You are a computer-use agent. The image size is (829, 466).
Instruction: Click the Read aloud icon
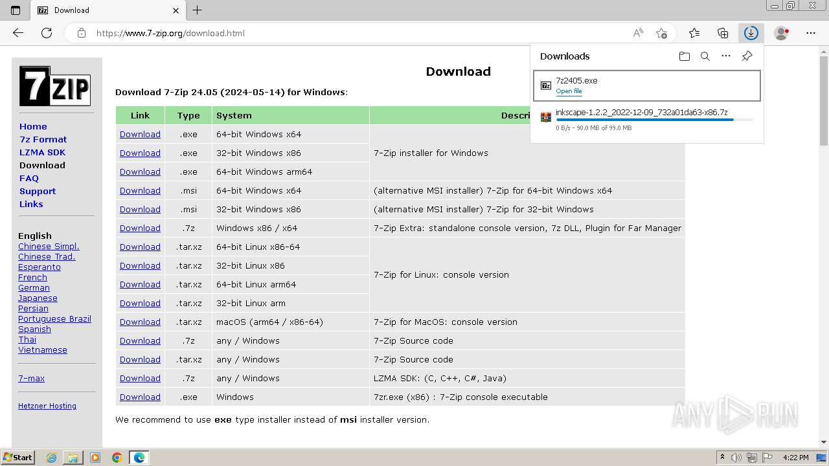(x=638, y=33)
